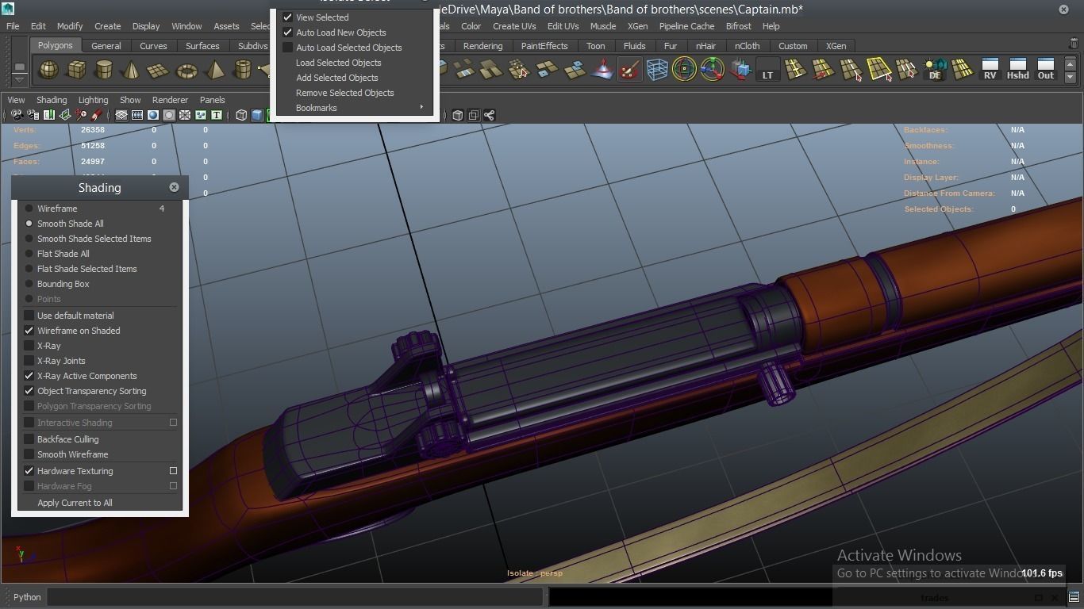Create a polygon cube from the shelf
Screen dimensions: 1084x609
[76, 71]
